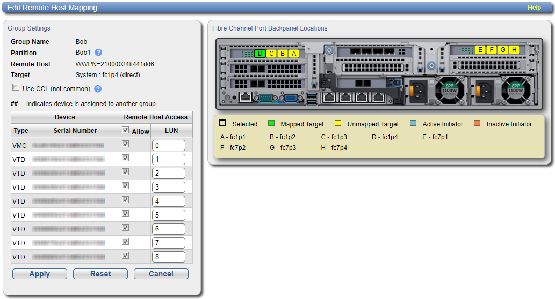Click the LUN field containing 0

point(168,145)
